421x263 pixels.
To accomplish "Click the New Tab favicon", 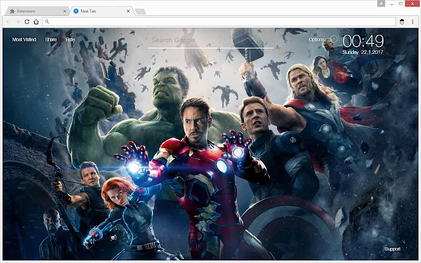I will click(76, 11).
